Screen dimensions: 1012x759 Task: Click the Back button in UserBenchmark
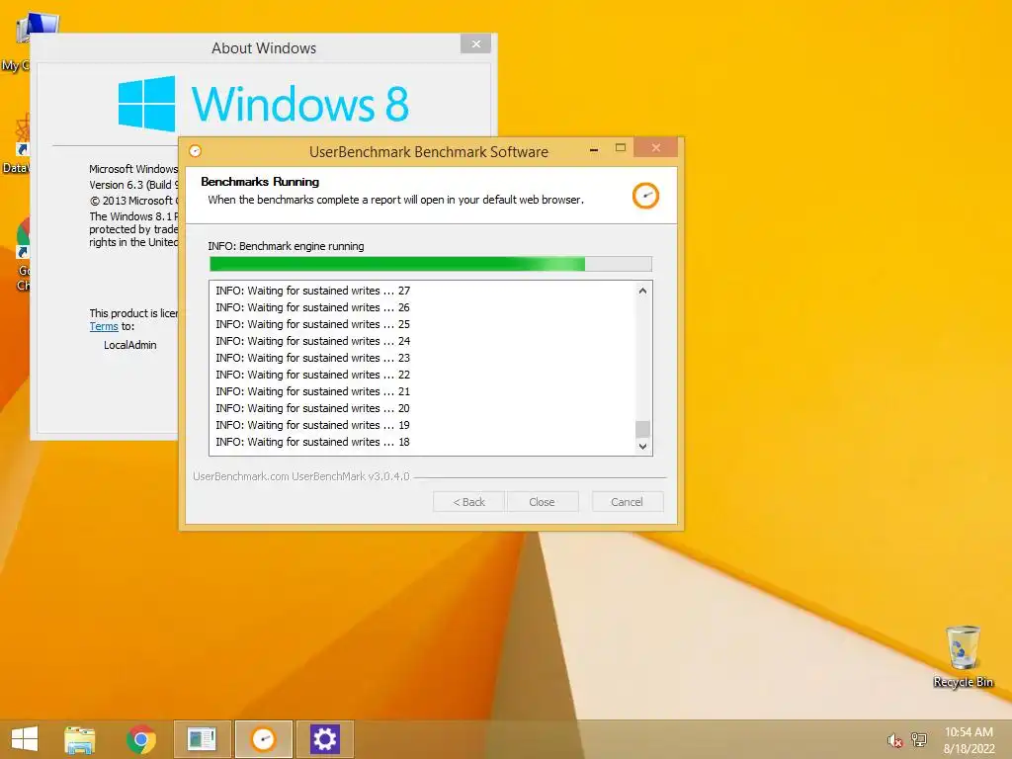(x=468, y=502)
